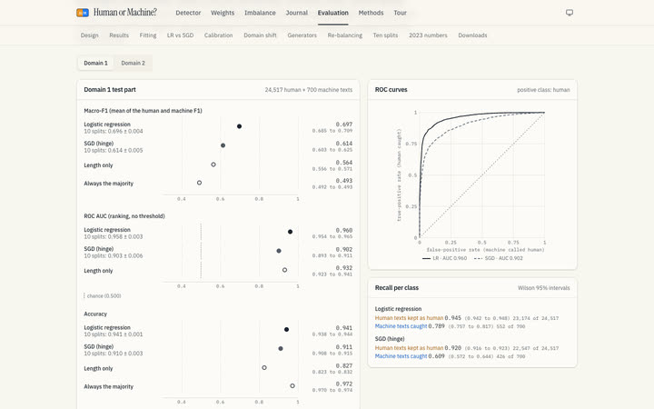Screen dimensions: 654x409
Task: Click the 'Wilson 95% intervals' label
Action: pyautogui.click(x=543, y=288)
